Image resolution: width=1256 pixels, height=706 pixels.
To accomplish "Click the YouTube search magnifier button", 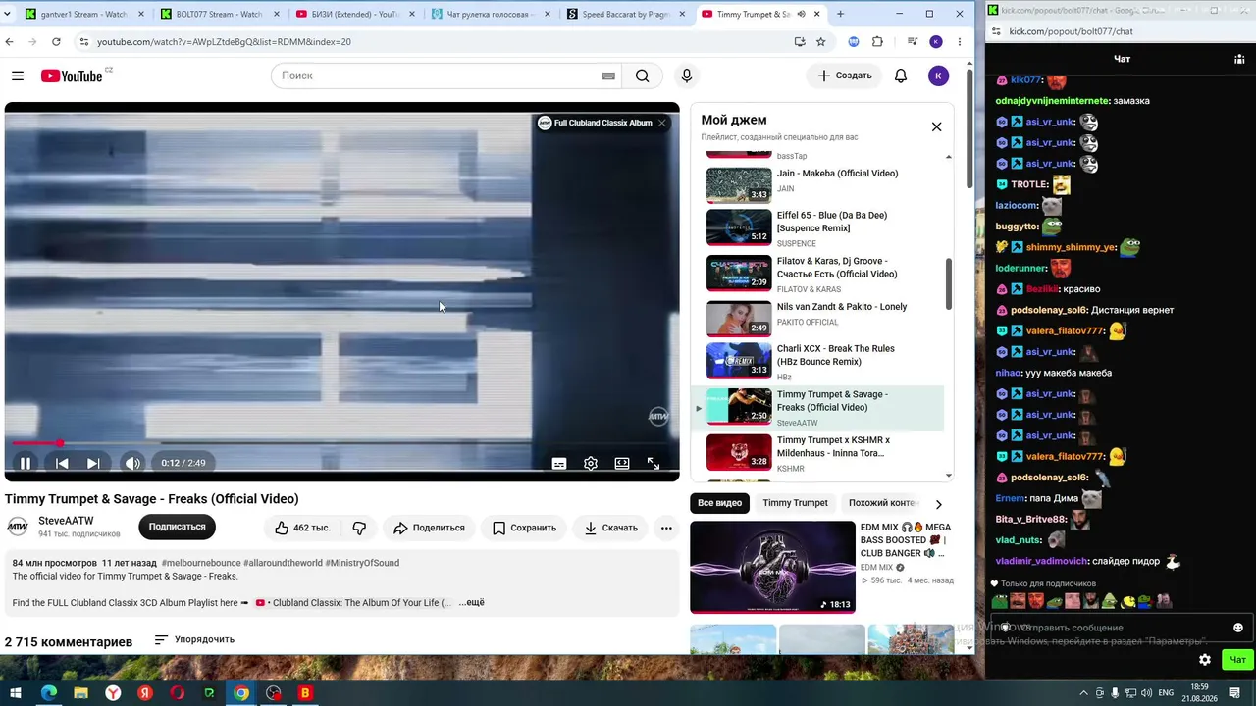I will 643,76.
